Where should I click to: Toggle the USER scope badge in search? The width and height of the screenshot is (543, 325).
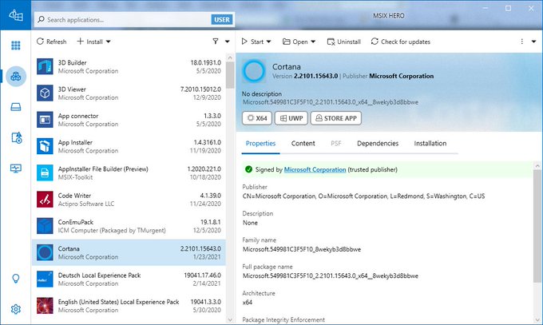[222, 20]
